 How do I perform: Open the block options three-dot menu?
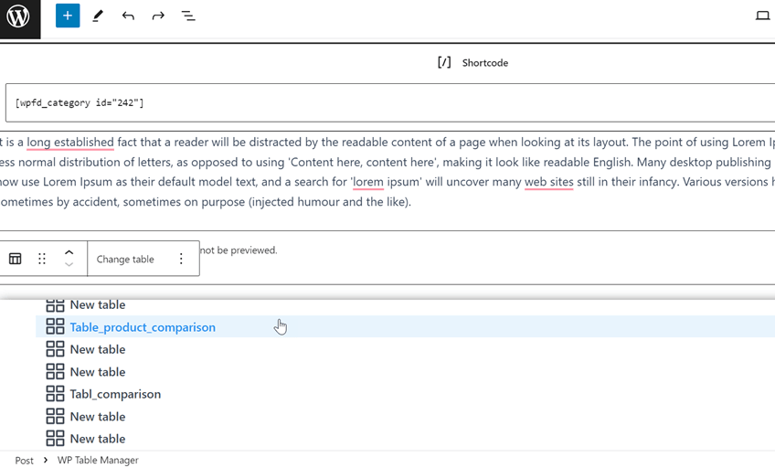tap(181, 259)
